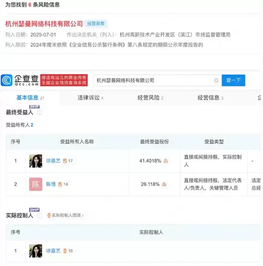Click the icon beside 徐嘉艺 16 in the controller table
The image size is (263, 266).
pos(65,251)
